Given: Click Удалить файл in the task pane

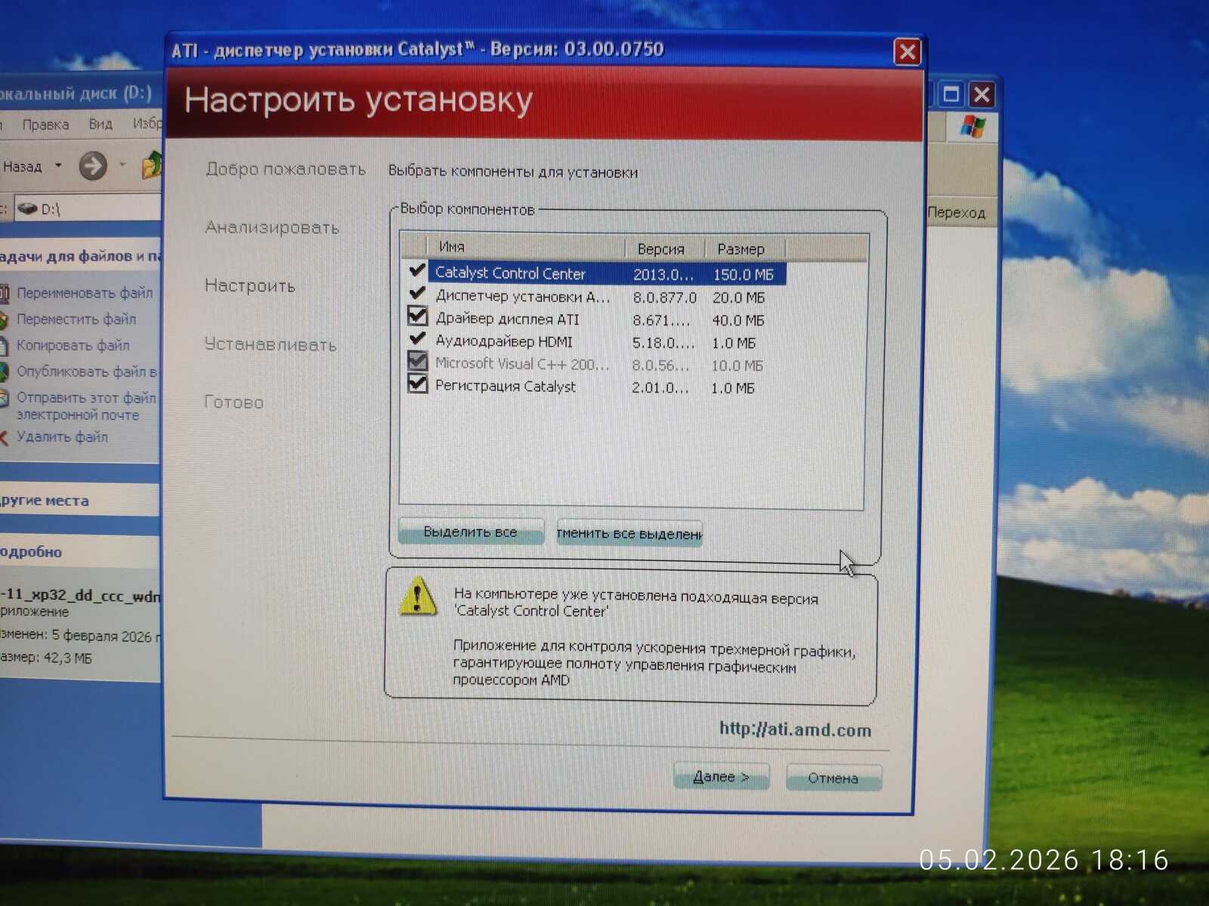Looking at the screenshot, I should pos(62,436).
